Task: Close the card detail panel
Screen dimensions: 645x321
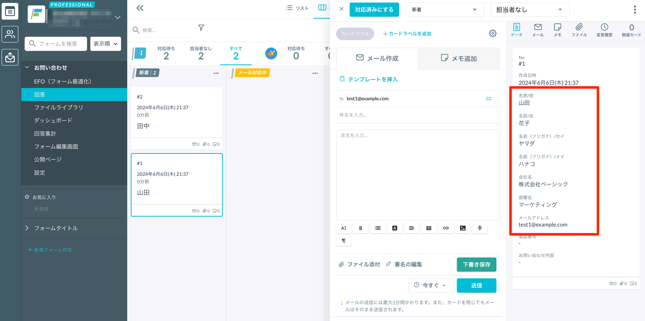Action: pyautogui.click(x=341, y=9)
